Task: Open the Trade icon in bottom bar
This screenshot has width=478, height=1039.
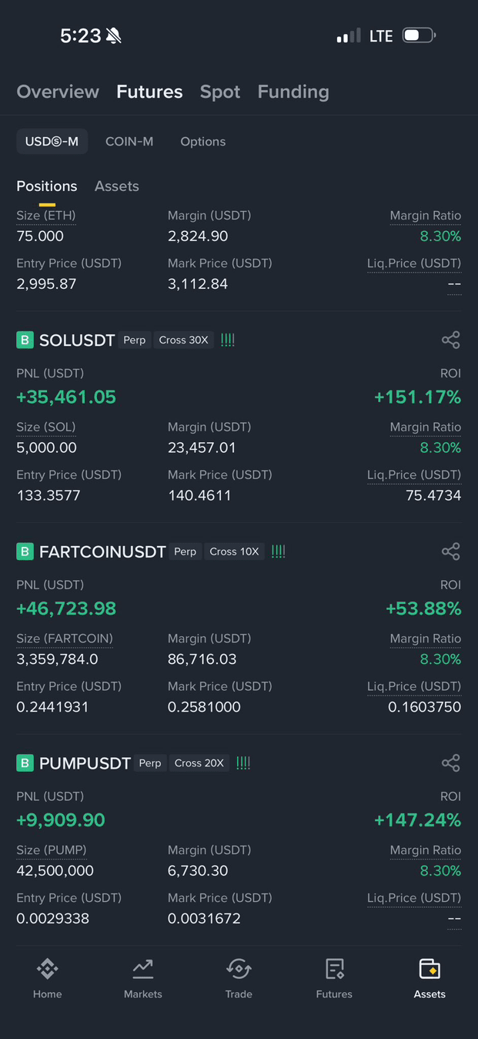Action: tap(239, 969)
